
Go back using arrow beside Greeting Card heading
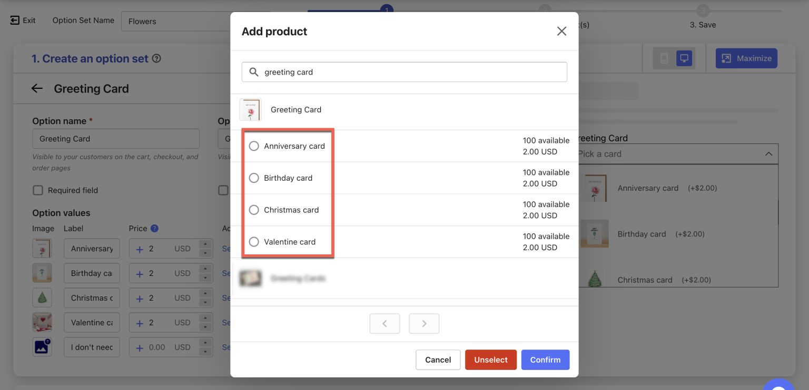point(37,88)
